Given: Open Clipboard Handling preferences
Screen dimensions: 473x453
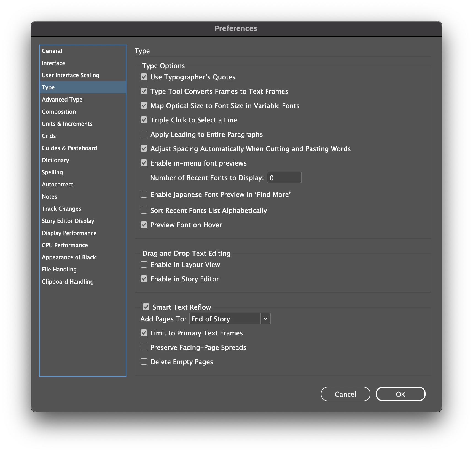Looking at the screenshot, I should pyautogui.click(x=83, y=282).
